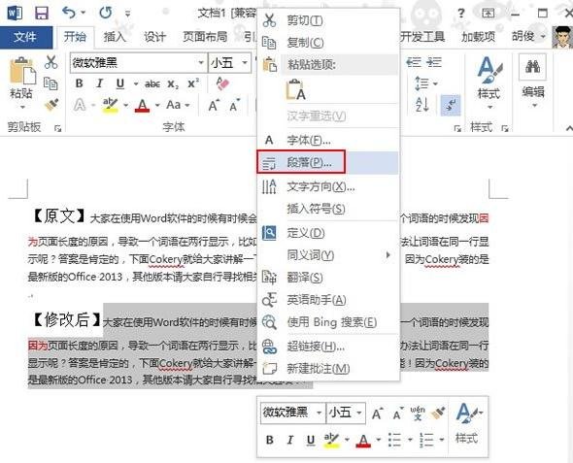Click Line Spacing icon in ribbon
Image resolution: width=573 pixels, height=463 pixels.
tap(422, 83)
